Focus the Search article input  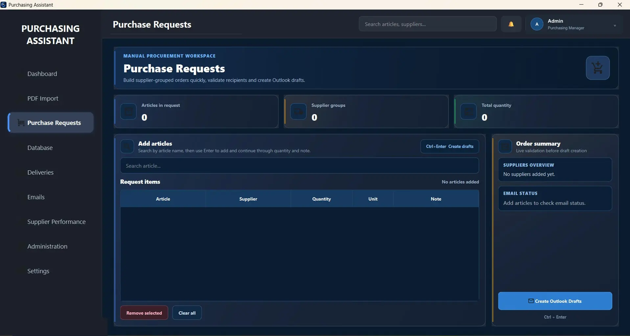[x=299, y=166]
